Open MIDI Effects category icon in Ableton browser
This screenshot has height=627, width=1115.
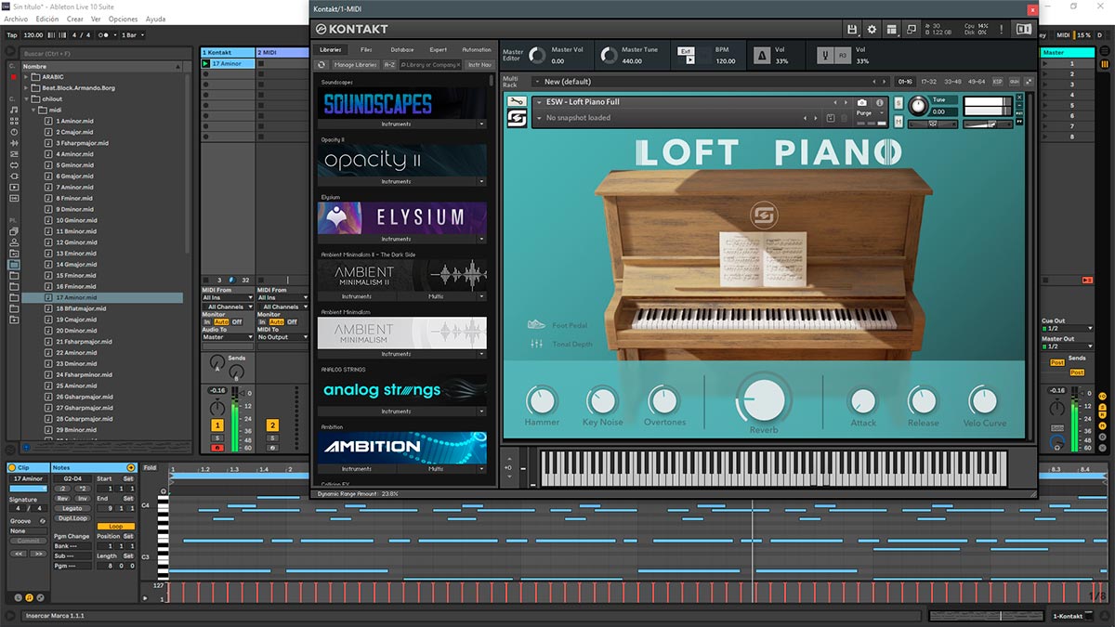coord(14,154)
